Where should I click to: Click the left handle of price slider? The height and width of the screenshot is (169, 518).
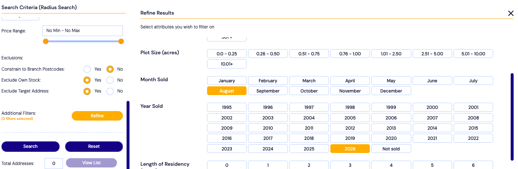click(46, 41)
